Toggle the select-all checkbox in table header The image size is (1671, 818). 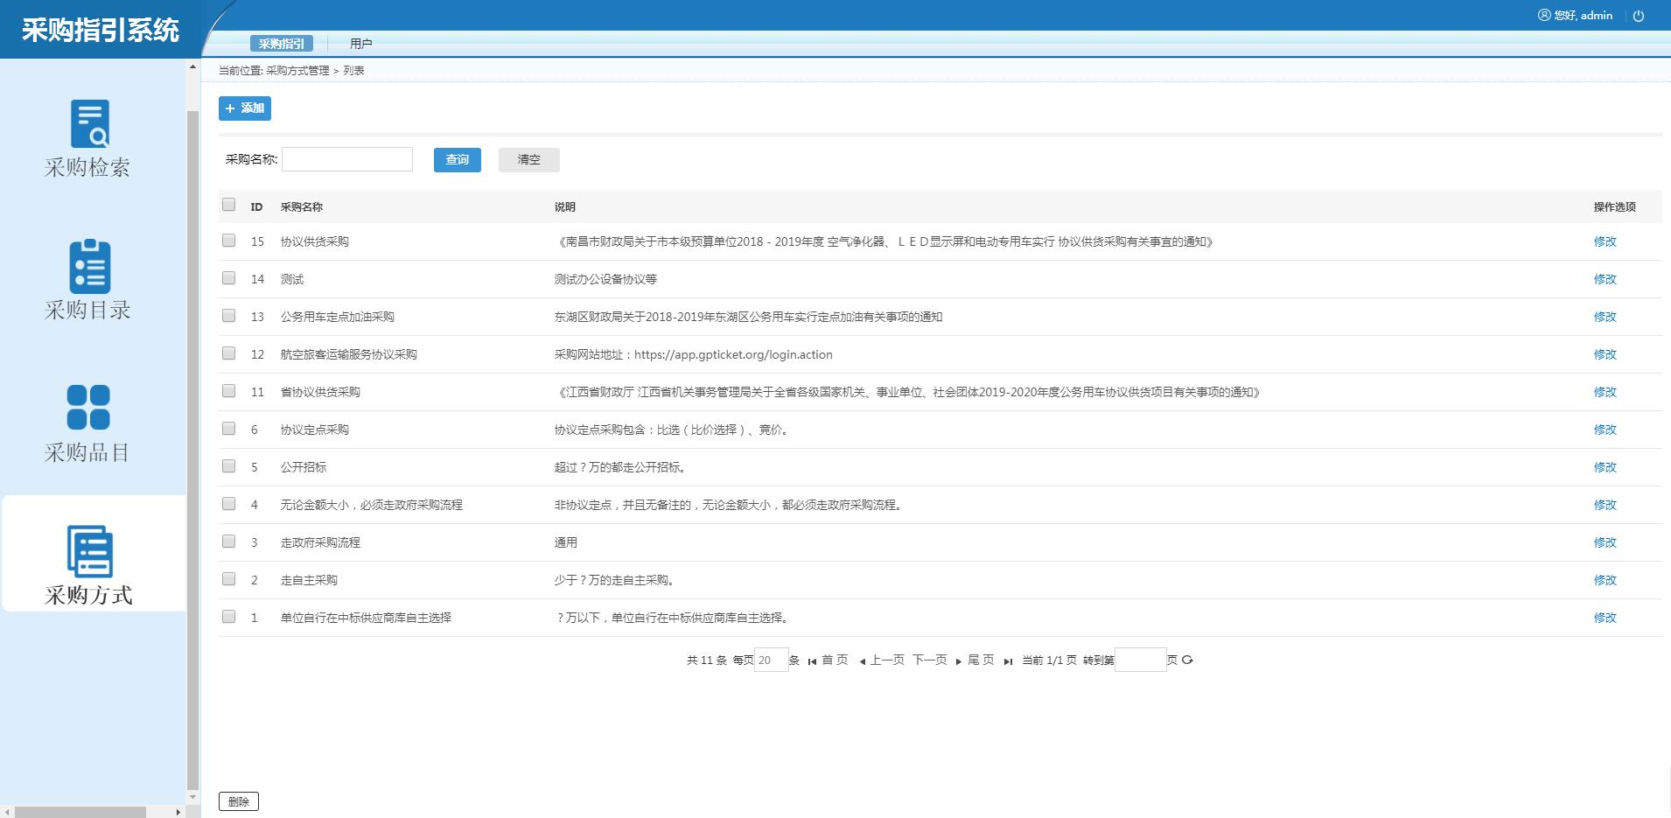pyautogui.click(x=229, y=205)
